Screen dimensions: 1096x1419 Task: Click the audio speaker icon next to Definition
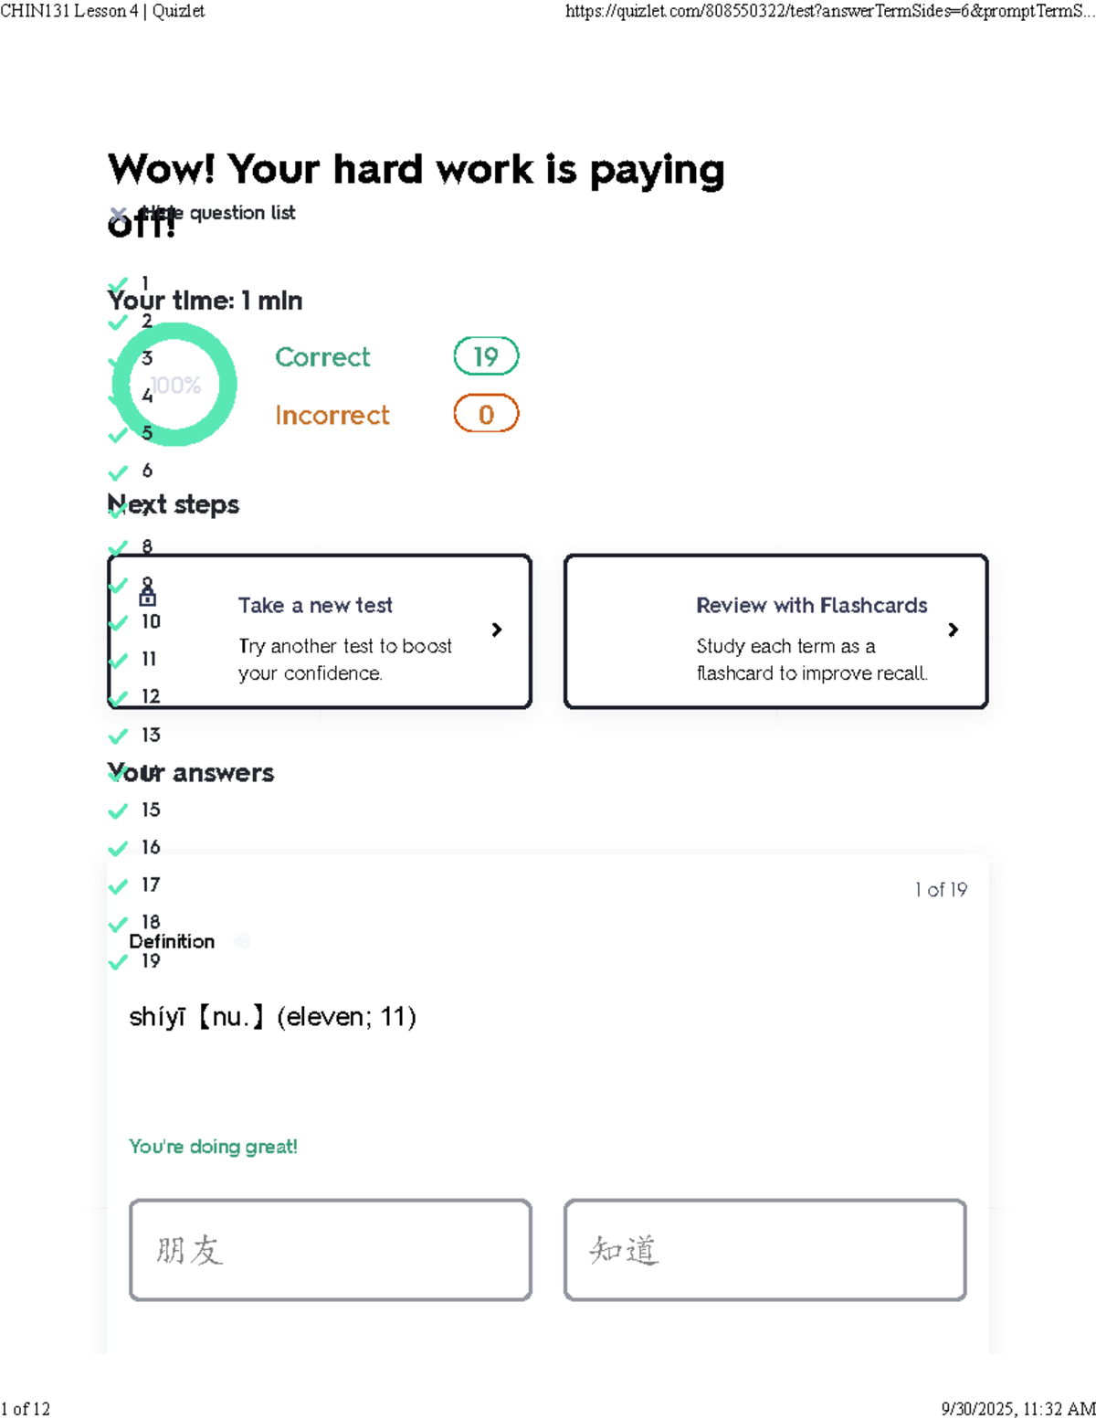(x=242, y=941)
